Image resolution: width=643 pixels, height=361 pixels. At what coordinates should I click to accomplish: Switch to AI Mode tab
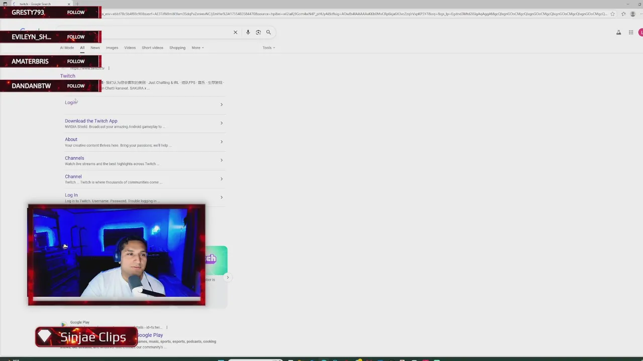coord(67,48)
